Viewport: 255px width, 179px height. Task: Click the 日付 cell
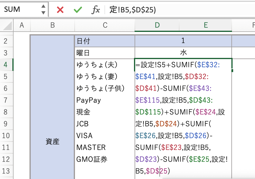[104, 41]
